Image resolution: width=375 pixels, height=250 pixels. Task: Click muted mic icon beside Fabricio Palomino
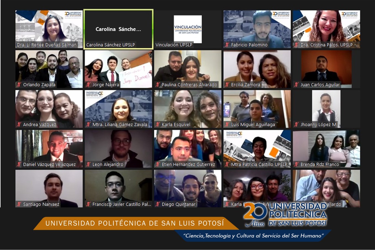(x=227, y=45)
